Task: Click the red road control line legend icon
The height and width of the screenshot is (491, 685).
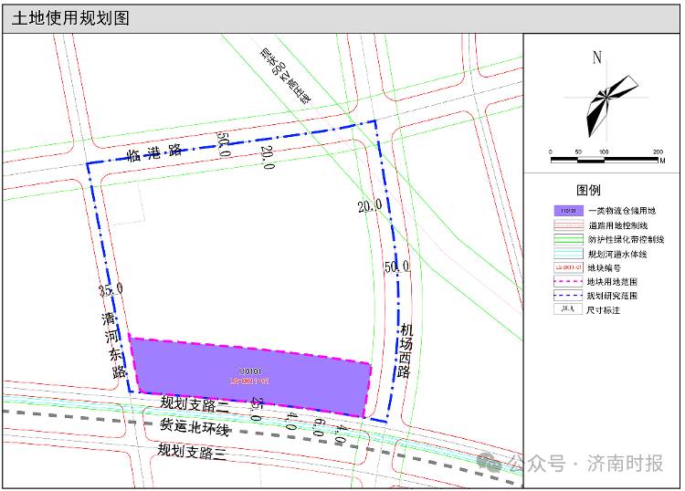Action: pyautogui.click(x=567, y=225)
